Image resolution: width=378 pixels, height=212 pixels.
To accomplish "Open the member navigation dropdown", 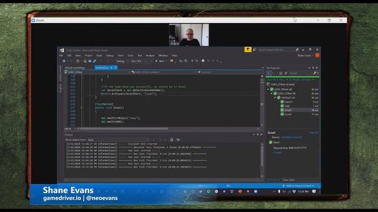I will pyautogui.click(x=230, y=72).
